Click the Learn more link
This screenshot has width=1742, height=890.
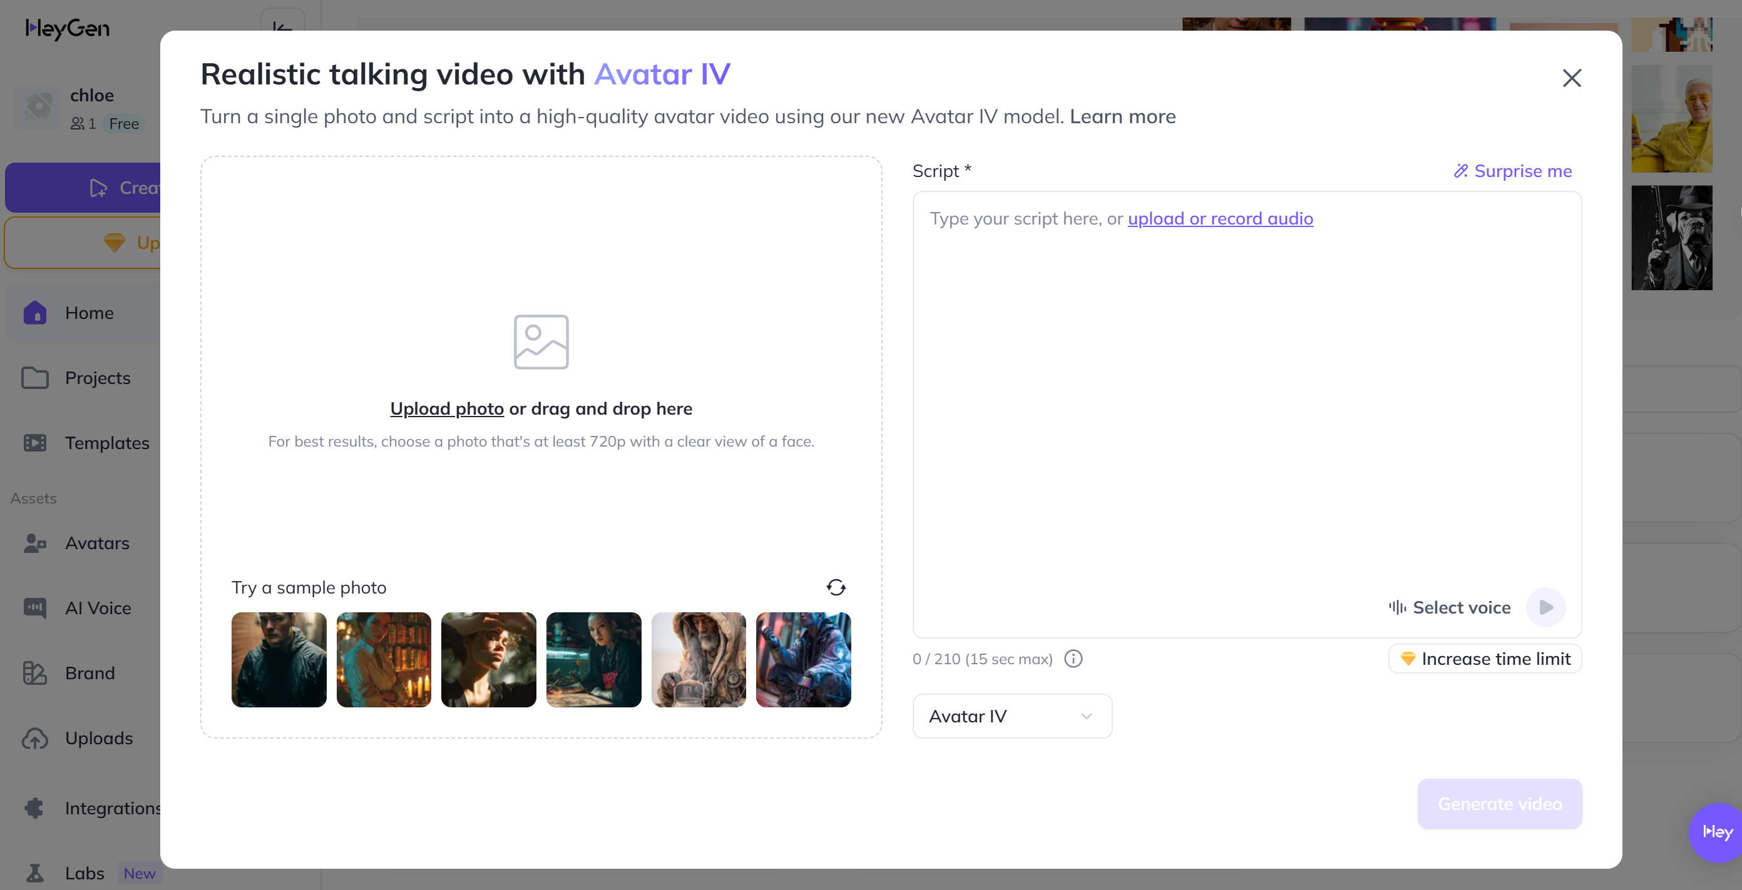[x=1122, y=116]
